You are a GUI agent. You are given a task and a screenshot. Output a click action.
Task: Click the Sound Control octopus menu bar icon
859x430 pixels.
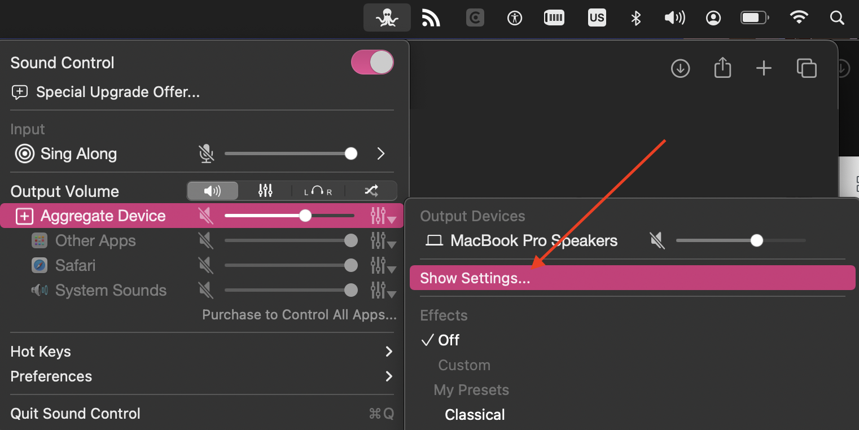click(x=387, y=18)
